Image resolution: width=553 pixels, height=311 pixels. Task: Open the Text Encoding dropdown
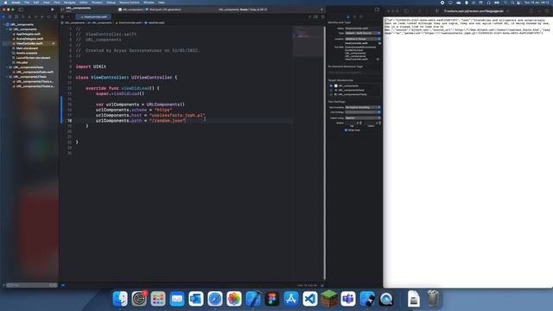[x=363, y=107]
